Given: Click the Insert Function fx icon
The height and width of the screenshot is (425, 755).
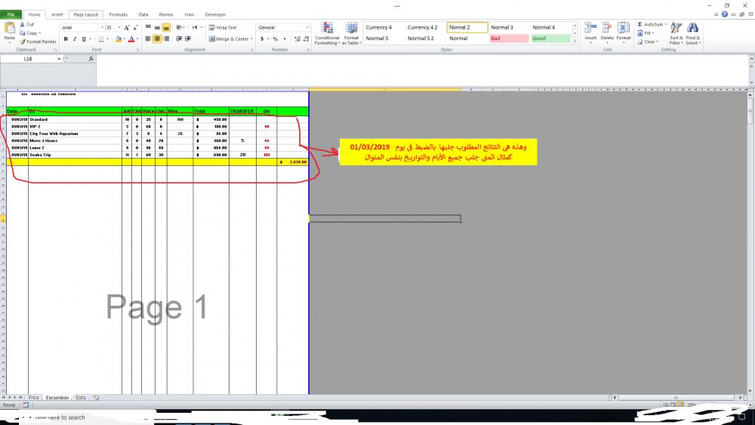Looking at the screenshot, I should (91, 58).
